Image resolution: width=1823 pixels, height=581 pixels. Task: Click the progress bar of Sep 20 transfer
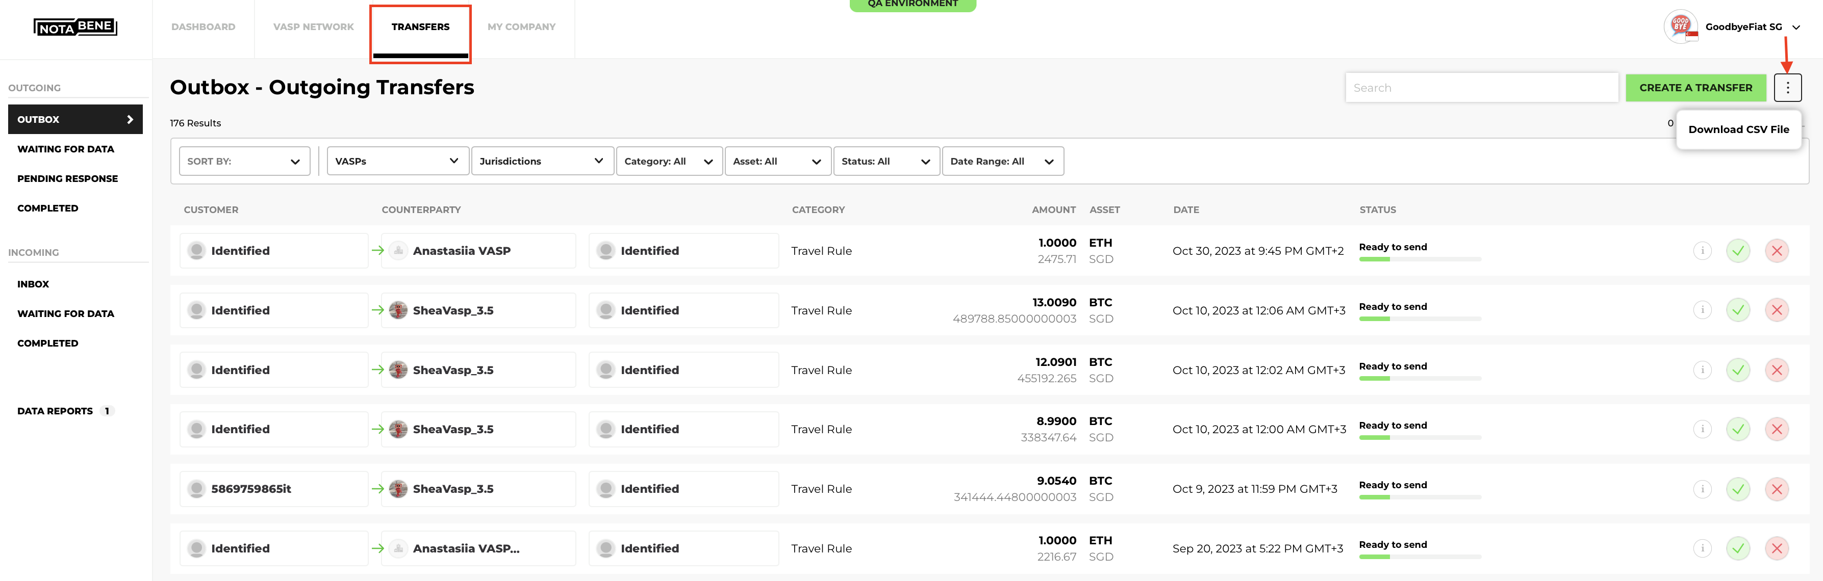pos(1420,556)
